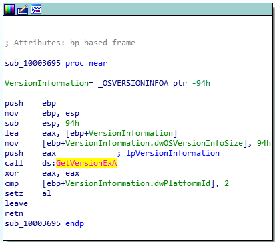Click the "ptr -94h" stack offset
The height and width of the screenshot is (242, 275).
(x=192, y=83)
